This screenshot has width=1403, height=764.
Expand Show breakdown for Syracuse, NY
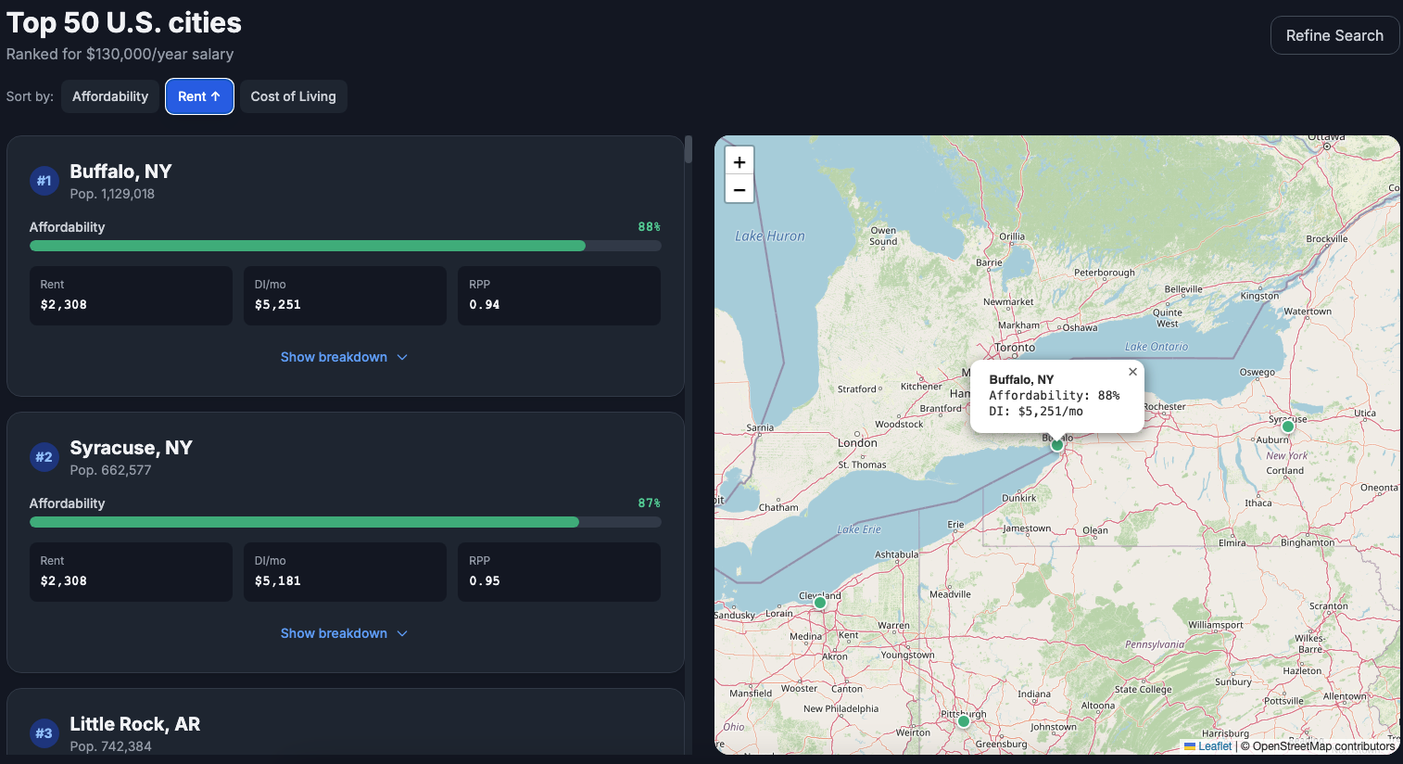click(x=344, y=633)
